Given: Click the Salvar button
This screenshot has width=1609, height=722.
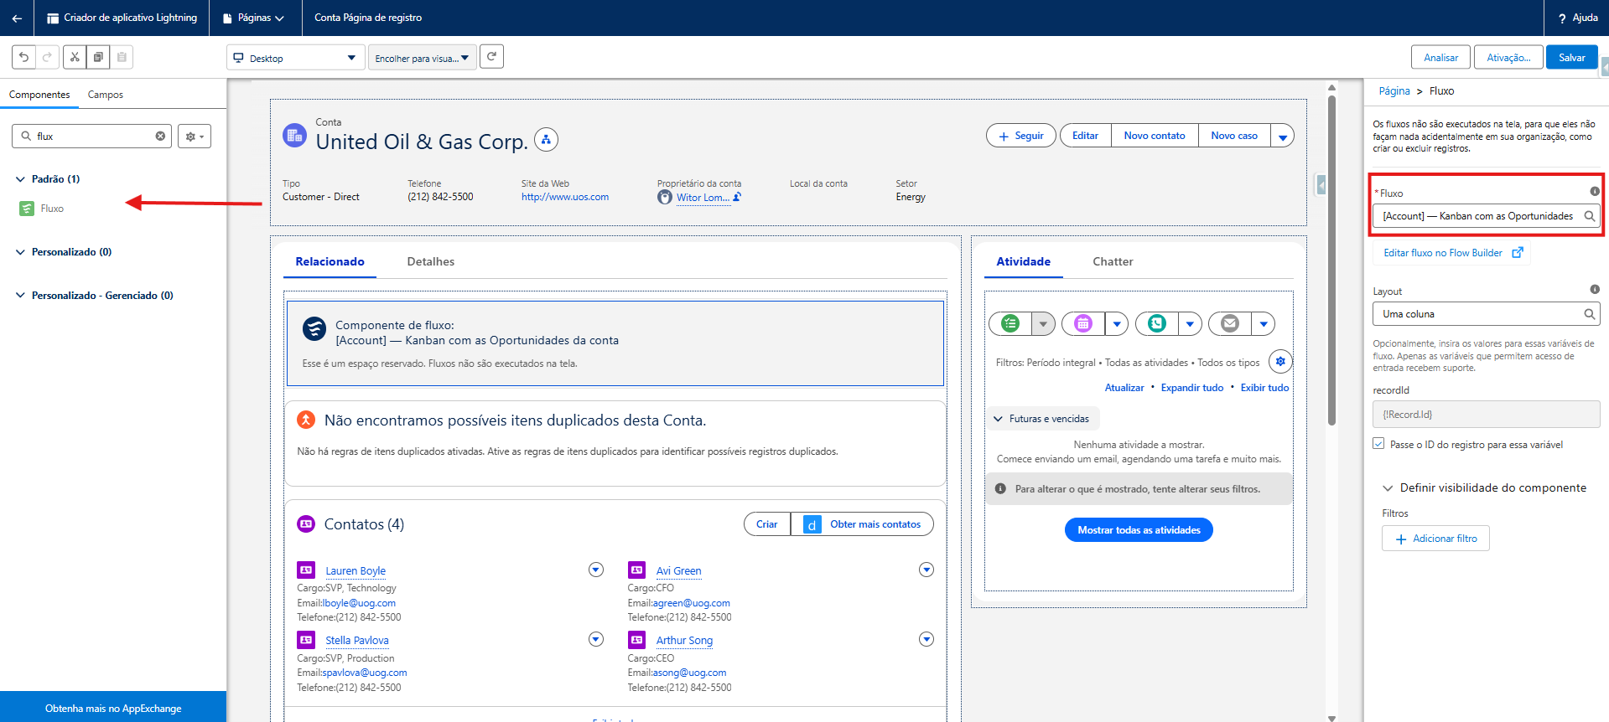Looking at the screenshot, I should (x=1572, y=57).
